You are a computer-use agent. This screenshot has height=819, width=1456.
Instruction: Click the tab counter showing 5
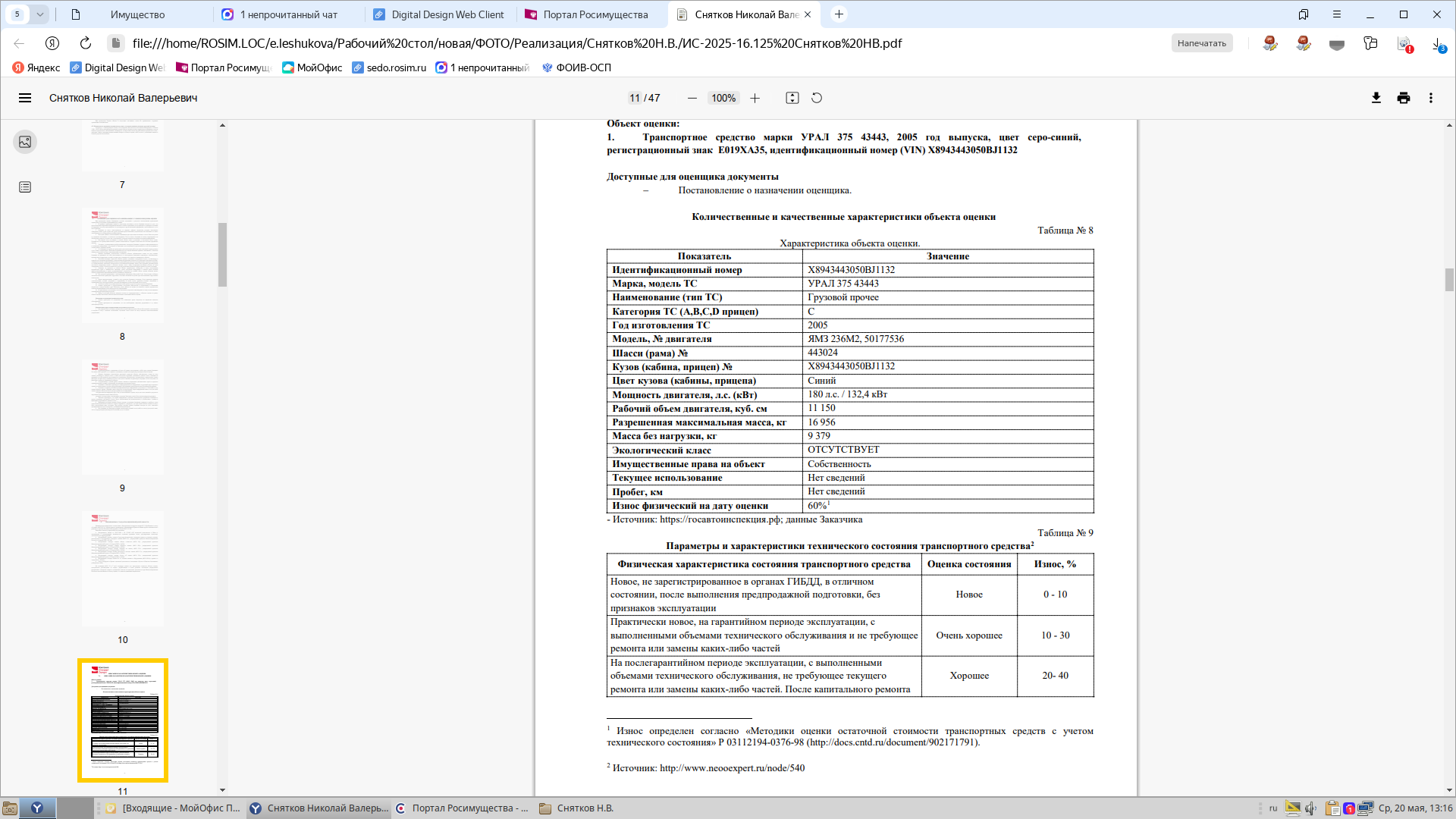pos(17,14)
